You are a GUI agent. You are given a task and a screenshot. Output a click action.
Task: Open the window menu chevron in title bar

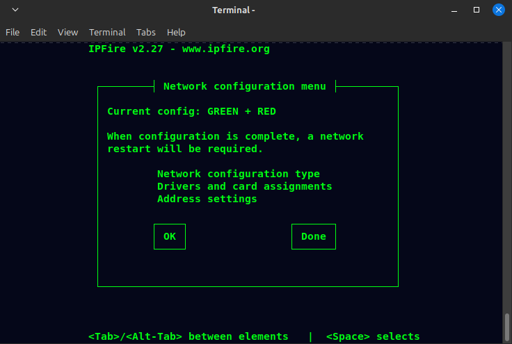point(15,10)
